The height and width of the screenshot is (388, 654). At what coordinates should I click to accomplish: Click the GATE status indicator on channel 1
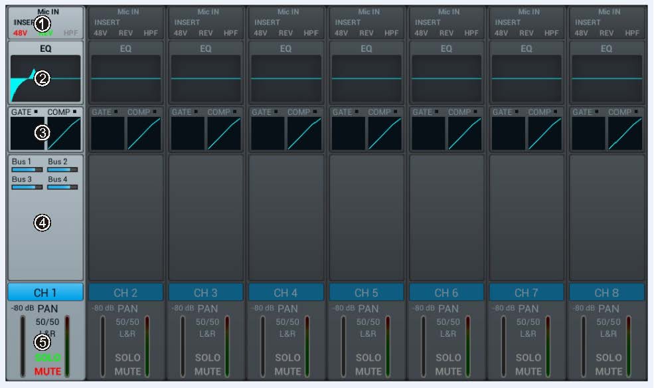click(x=36, y=112)
